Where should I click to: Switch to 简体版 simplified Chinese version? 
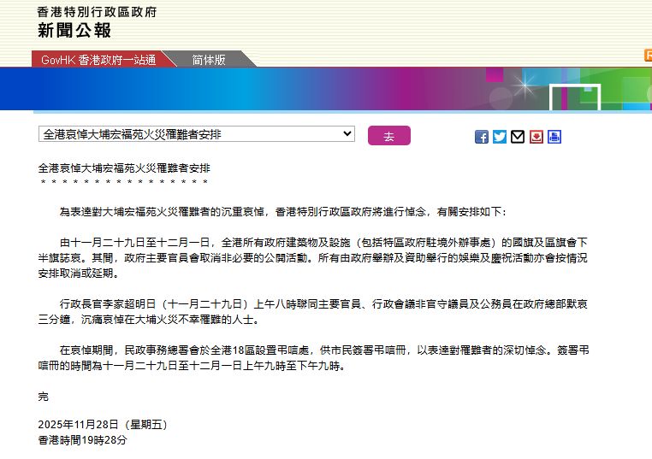[x=209, y=60]
